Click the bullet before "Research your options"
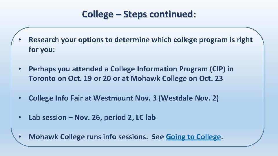 pyautogui.click(x=20, y=40)
